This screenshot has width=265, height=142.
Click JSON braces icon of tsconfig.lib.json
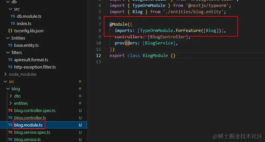pos(10,31)
